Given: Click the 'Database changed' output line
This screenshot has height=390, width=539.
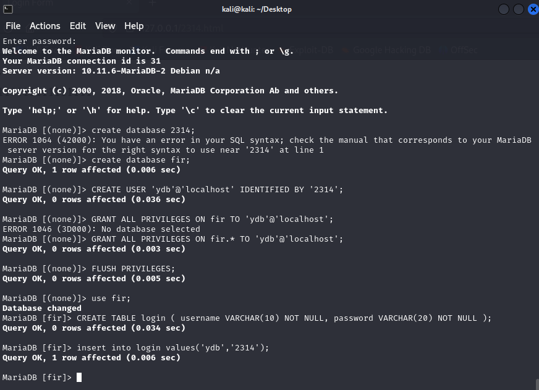Looking at the screenshot, I should click(42, 308).
